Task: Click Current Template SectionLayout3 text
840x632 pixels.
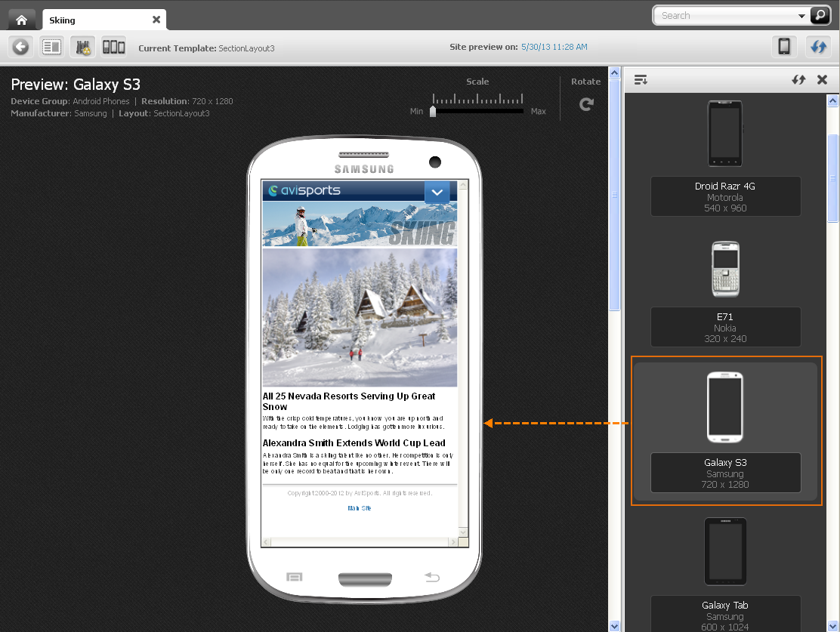Action: tap(206, 48)
